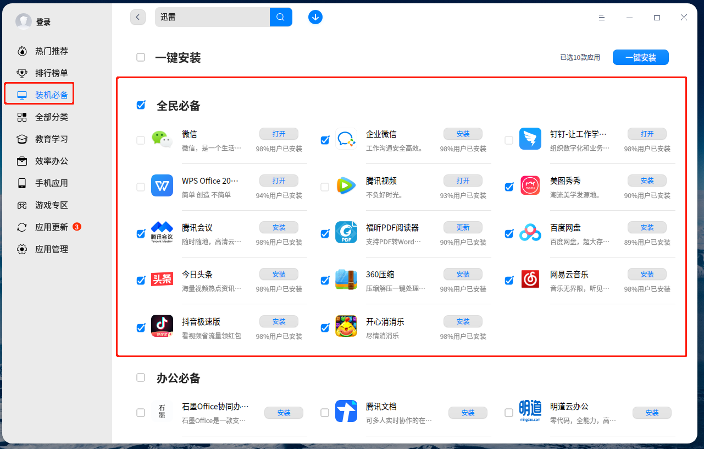Click the 抖音极速版 app icon
The height and width of the screenshot is (449, 704).
(162, 326)
